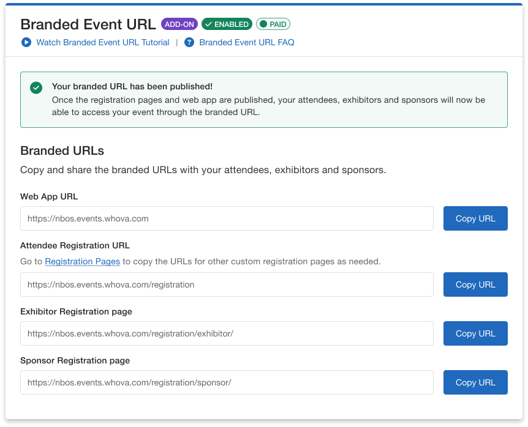The image size is (528, 427).
Task: Open the Branded Event URL FAQ link
Action: coord(246,42)
